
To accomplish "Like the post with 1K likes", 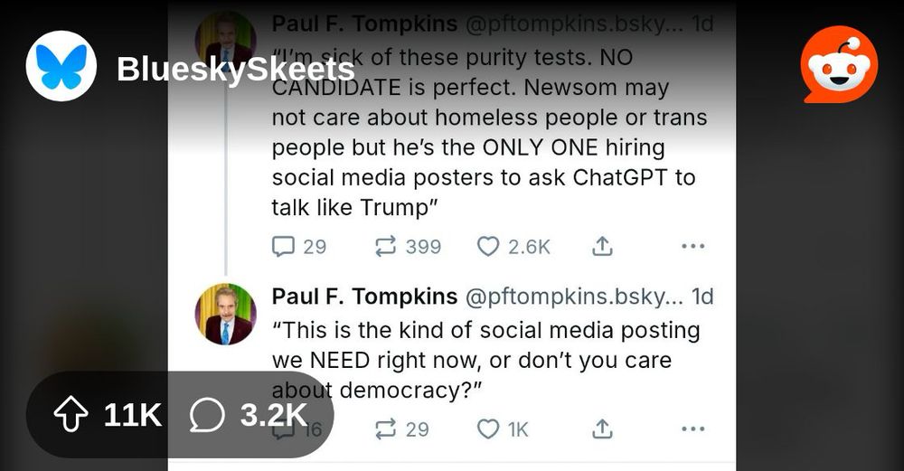I will tap(488, 429).
